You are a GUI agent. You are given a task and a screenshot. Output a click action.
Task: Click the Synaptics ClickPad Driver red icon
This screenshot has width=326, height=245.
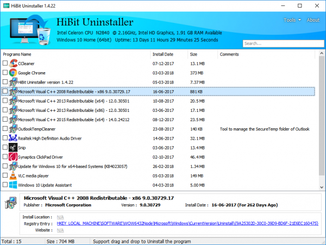coord(13,156)
